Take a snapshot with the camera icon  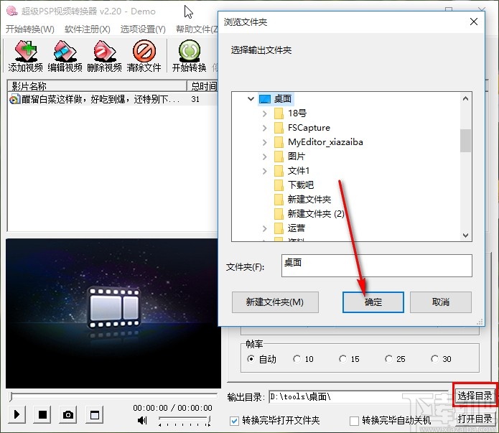(x=67, y=414)
